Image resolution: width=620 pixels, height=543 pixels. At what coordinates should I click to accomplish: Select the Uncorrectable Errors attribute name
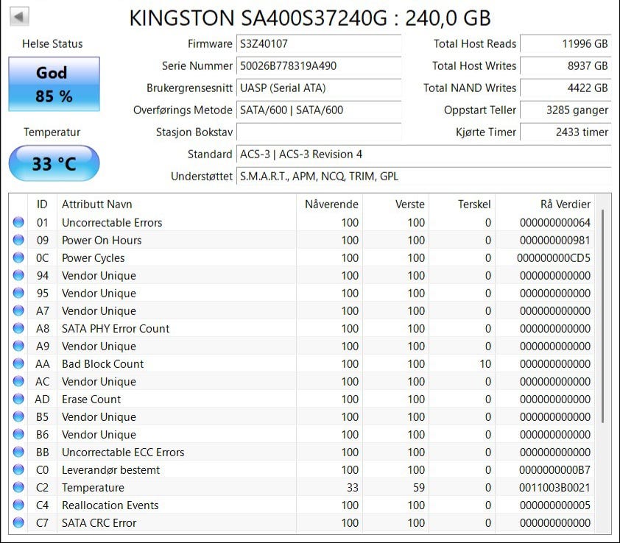click(x=112, y=222)
